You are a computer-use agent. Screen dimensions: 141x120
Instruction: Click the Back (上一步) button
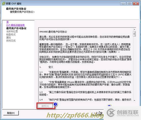[x=98, y=113]
